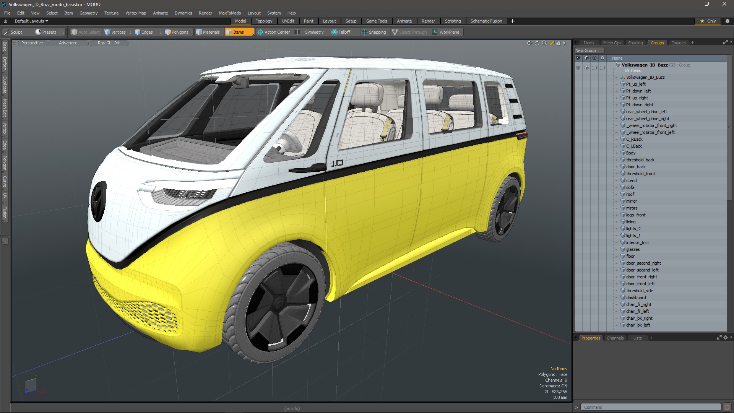Screen dimensions: 734x413
Task: Click the New Group button
Action: (589, 50)
